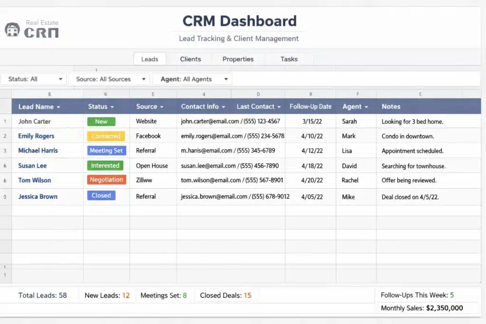Image resolution: width=486 pixels, height=324 pixels.
Task: Click the yellow Contacted status badge
Action: click(106, 136)
